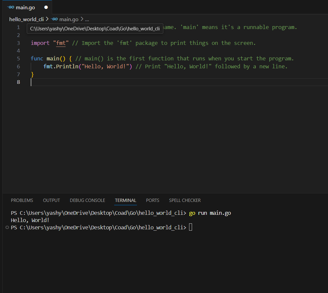Select the main.go editor tab
The width and height of the screenshot is (328, 293).
pos(26,7)
